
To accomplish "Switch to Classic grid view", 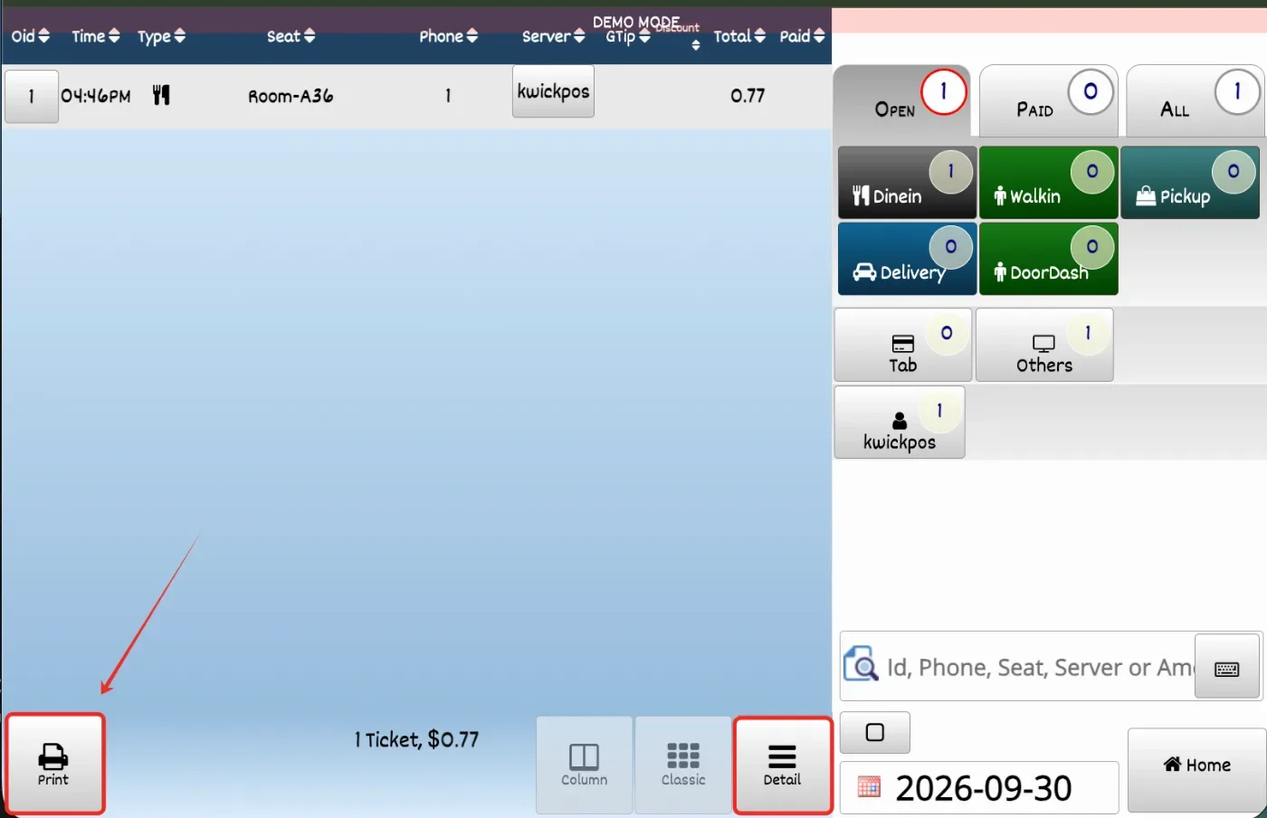I will (683, 765).
